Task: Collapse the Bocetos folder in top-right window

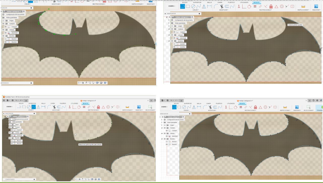Action: point(169,41)
